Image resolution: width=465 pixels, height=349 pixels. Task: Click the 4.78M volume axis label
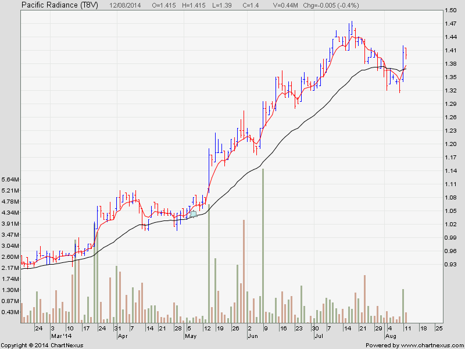(x=10, y=201)
